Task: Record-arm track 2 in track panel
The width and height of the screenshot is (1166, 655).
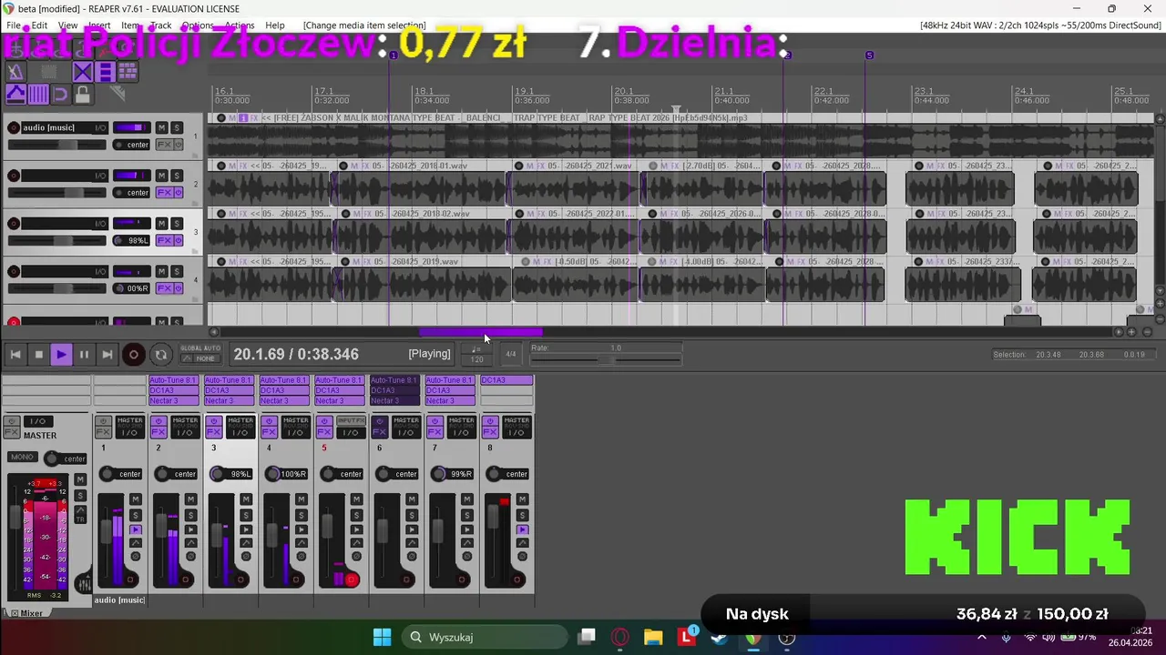Action: [x=14, y=176]
